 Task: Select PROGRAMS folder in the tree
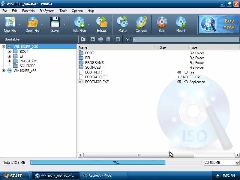(29, 61)
